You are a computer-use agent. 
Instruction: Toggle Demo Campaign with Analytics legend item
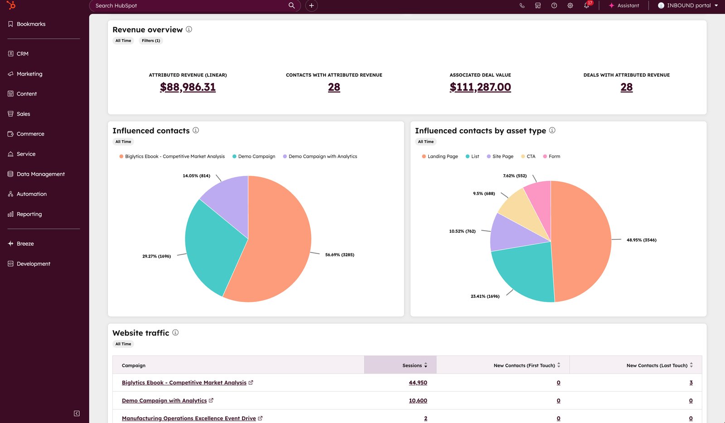[320, 156]
